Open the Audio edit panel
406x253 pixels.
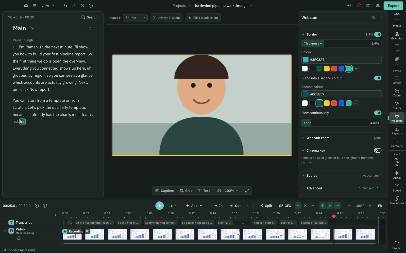pyautogui.click(x=397, y=175)
